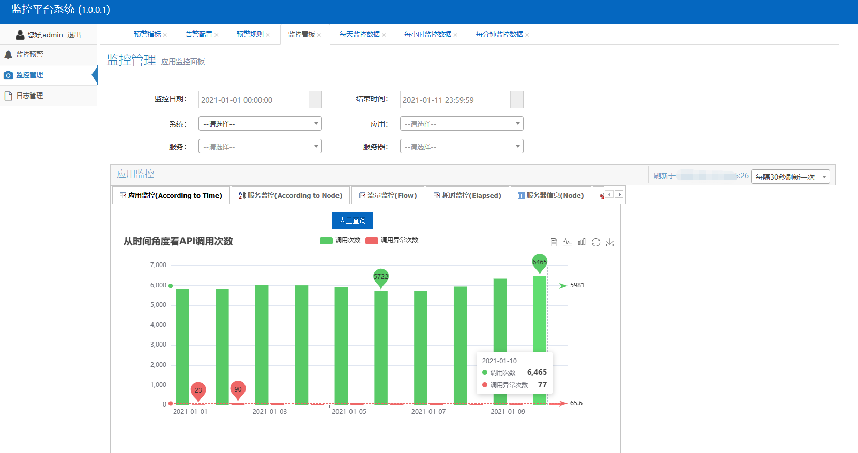Open the 结束时间 calendar picker button
This screenshot has width=858, height=453.
tap(517, 100)
